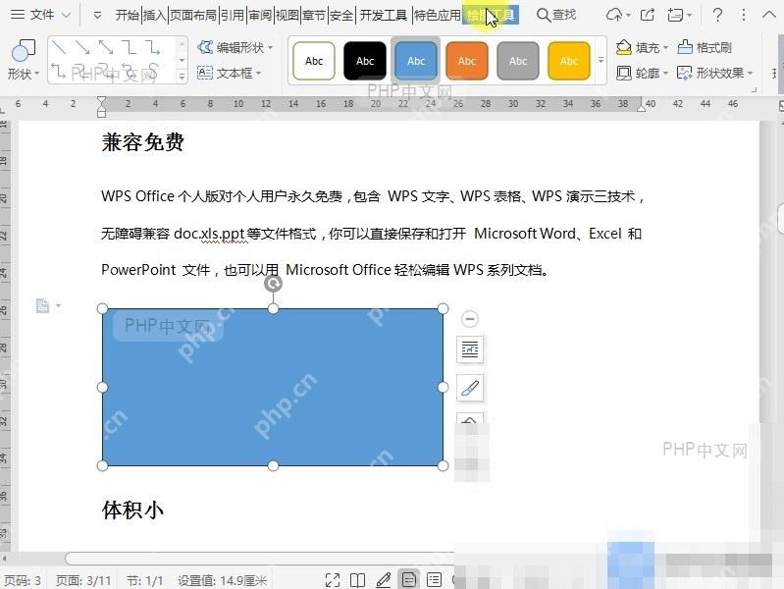Click the underlined doc.xls.ppt text

click(209, 234)
